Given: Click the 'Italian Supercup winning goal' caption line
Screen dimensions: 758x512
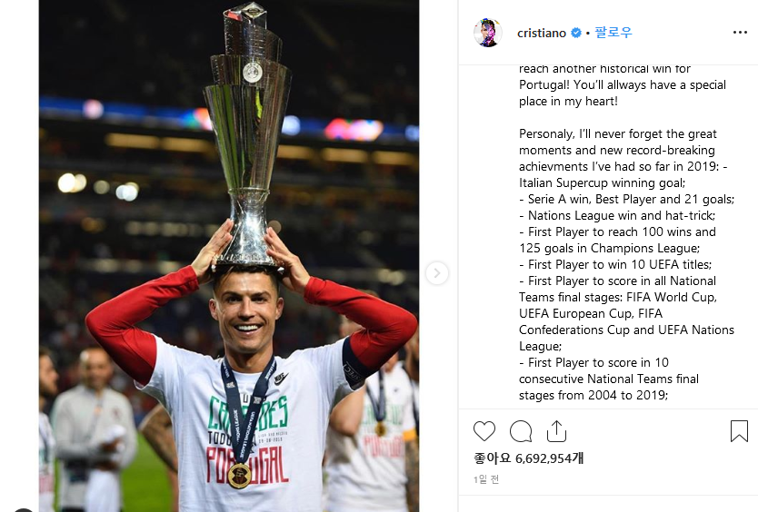Looking at the screenshot, I should 602,183.
